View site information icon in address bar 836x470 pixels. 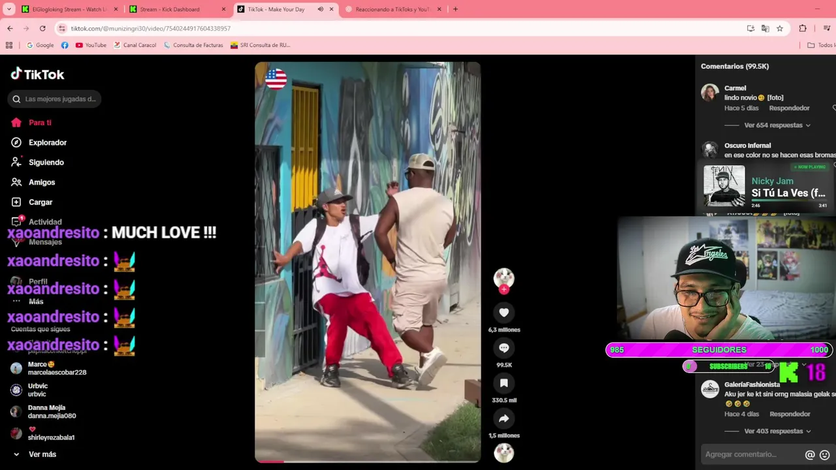[x=62, y=29]
